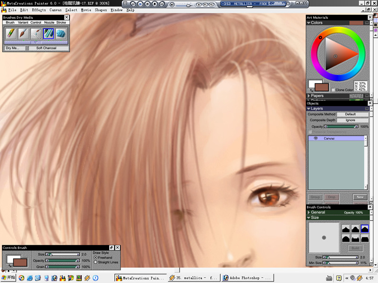Open the Nozzle menu in Brushes palette
Viewport: 378px width, 283px height.
pyautogui.click(x=49, y=22)
